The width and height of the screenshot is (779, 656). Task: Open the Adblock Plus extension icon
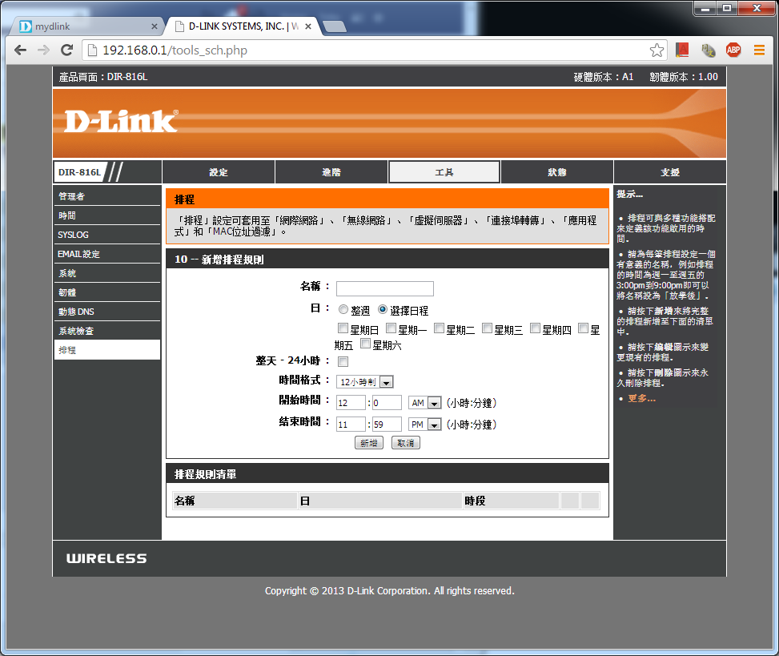click(x=733, y=50)
